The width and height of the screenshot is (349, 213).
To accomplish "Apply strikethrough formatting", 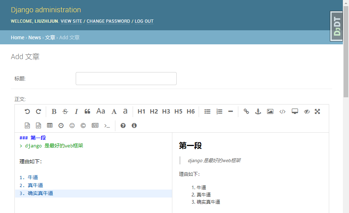I will [x=65, y=111].
